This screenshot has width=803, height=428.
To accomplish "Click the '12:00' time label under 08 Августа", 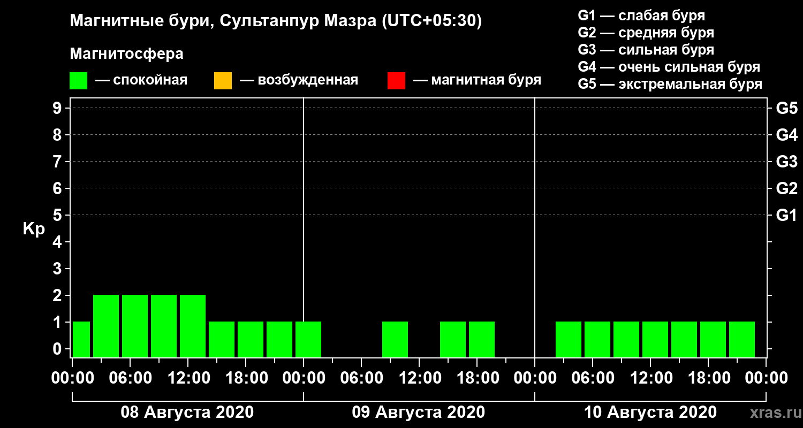I will coord(188,378).
